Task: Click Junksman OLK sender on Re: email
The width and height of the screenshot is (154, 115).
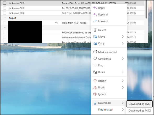Action: click(x=16, y=8)
